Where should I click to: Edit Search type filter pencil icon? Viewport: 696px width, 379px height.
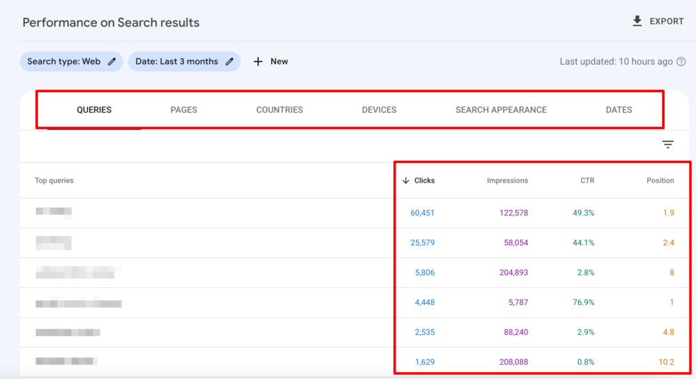click(x=112, y=62)
